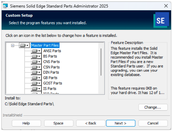173x131 pixels.
Task: Open Master Part Files feature install dropdown
Action: tap(24, 45)
